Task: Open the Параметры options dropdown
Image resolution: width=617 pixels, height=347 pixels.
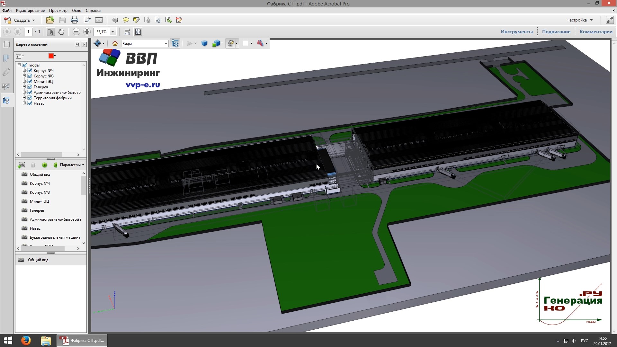Action: 71,165
